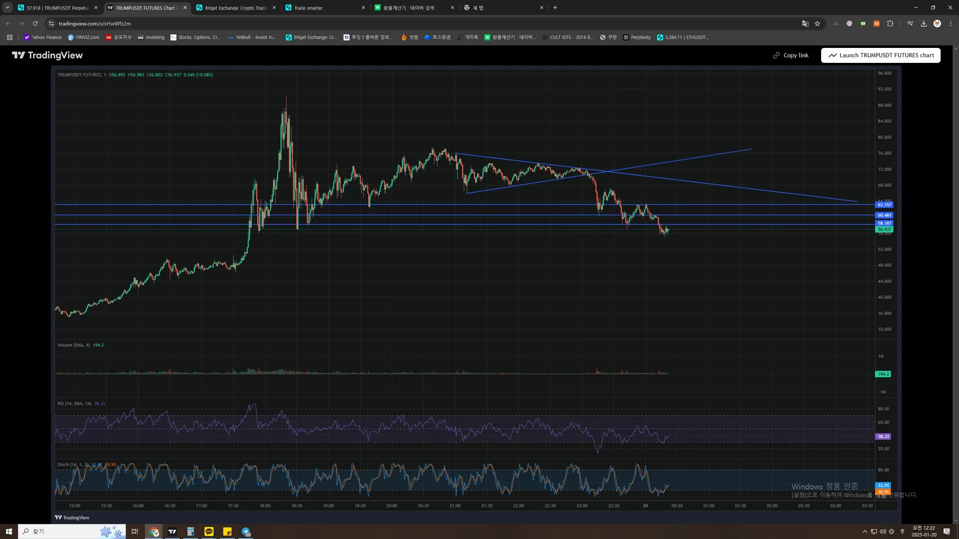Open the orange EX extension icon
The image size is (959, 539).
[877, 23]
